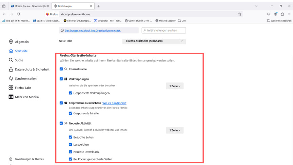Click the Mozilla m logo icon
This screenshot has height=165, width=293.
click(11, 97)
